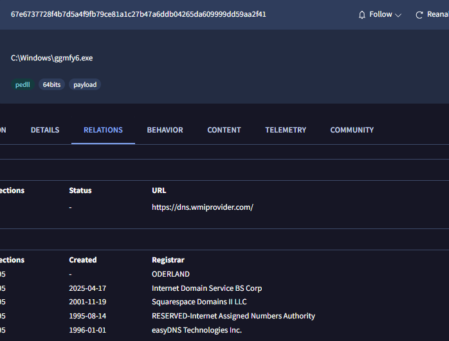Click the ODERLAND registrar cell

click(170, 274)
